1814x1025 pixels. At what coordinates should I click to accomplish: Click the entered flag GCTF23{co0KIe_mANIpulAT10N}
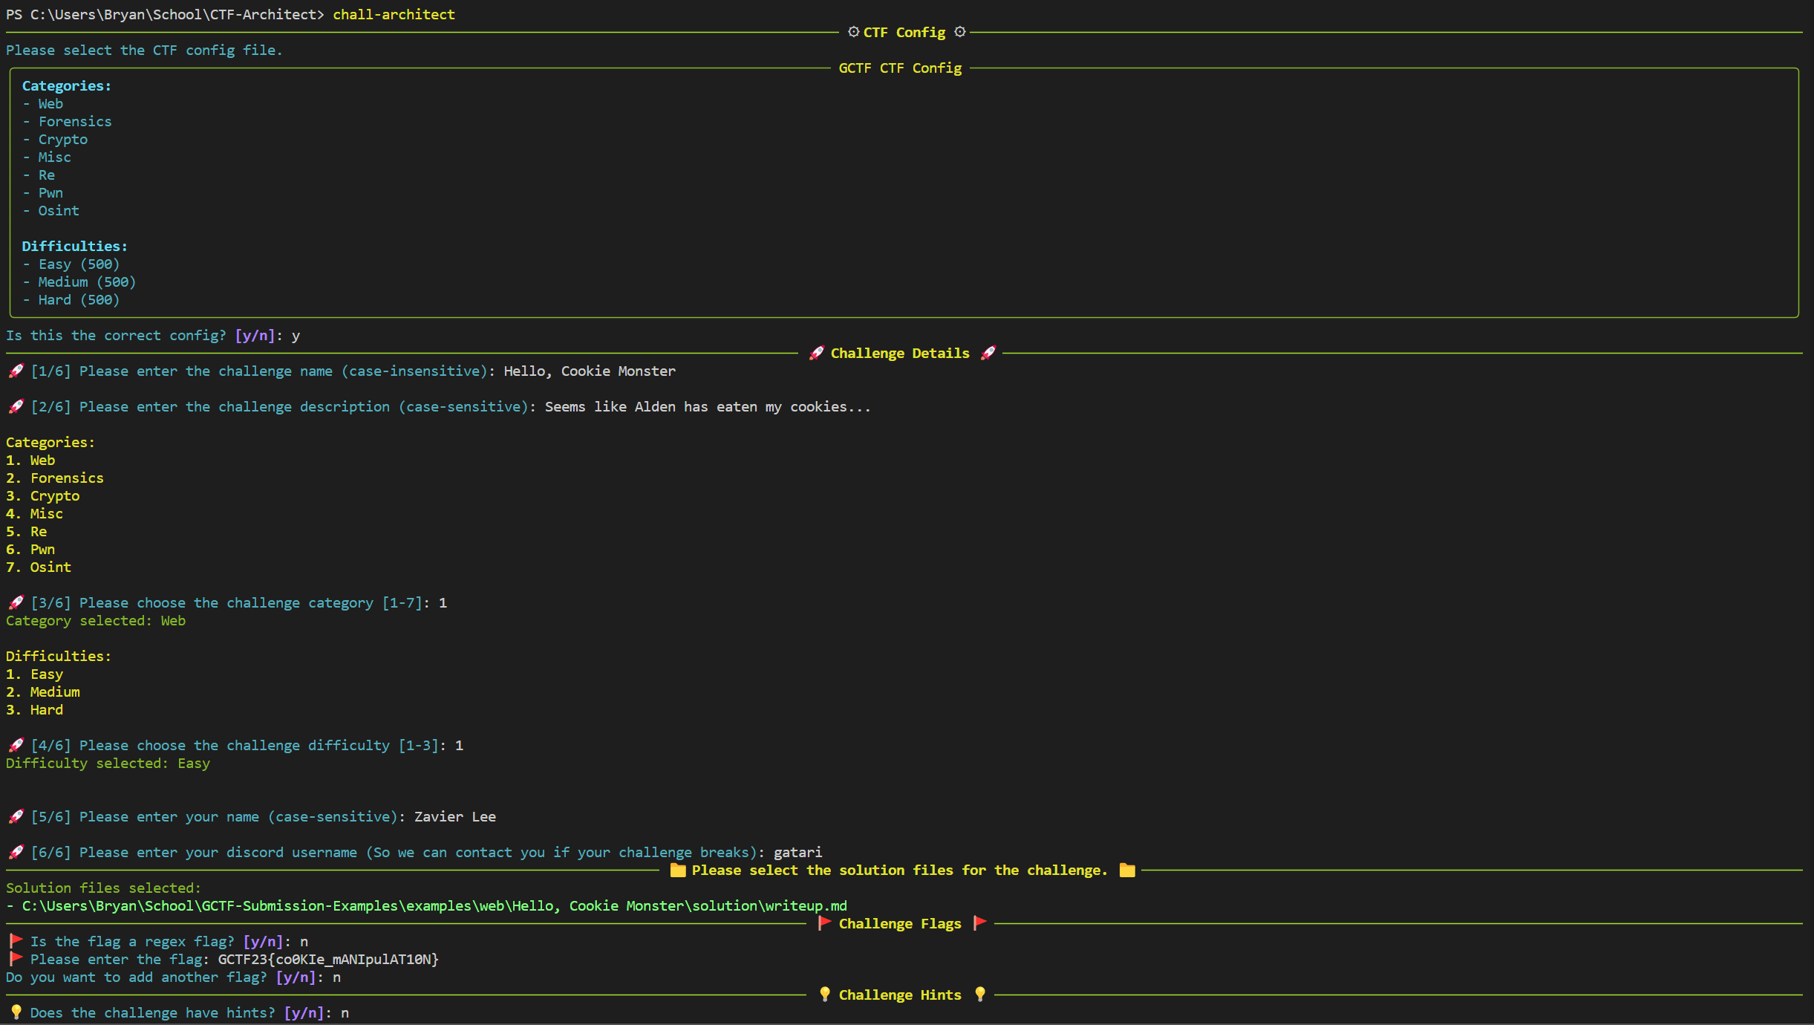tap(328, 960)
